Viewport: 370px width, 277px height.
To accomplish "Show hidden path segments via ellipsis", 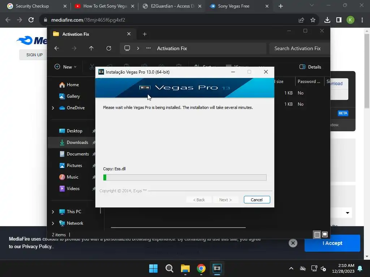I will click(x=149, y=48).
